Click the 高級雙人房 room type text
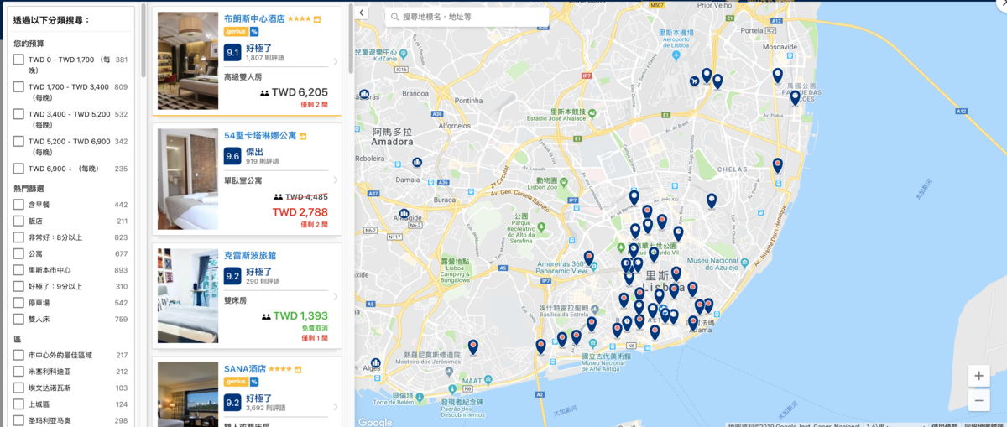This screenshot has height=427, width=1007. click(x=243, y=76)
